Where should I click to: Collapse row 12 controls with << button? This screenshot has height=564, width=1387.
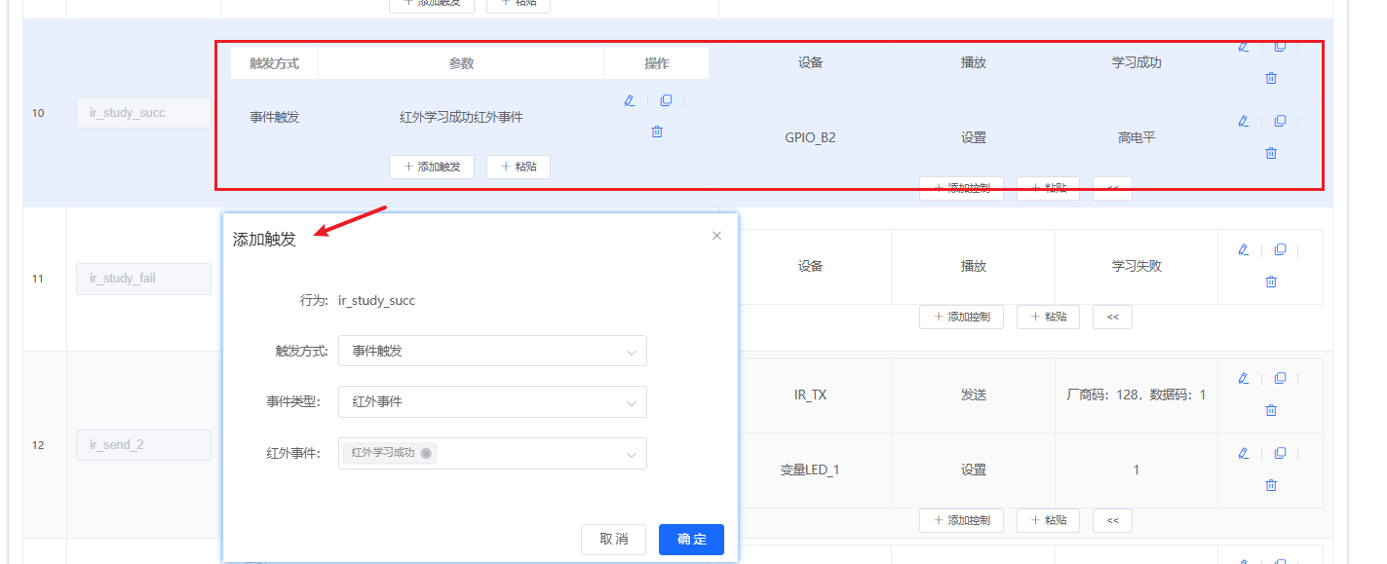click(1111, 520)
